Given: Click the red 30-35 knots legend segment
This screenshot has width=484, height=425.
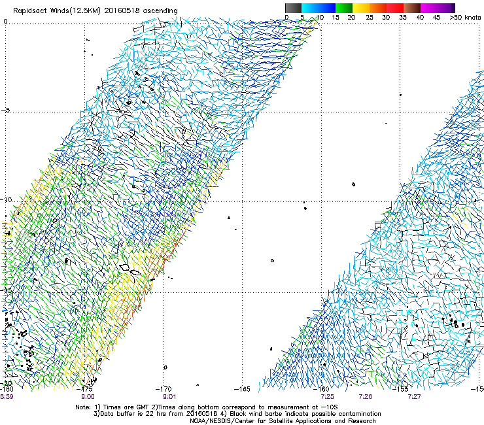Looking at the screenshot, I should pos(395,8).
